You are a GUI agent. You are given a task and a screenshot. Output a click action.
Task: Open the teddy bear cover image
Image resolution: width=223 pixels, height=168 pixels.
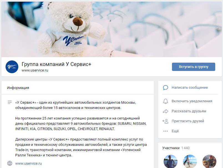111,29
